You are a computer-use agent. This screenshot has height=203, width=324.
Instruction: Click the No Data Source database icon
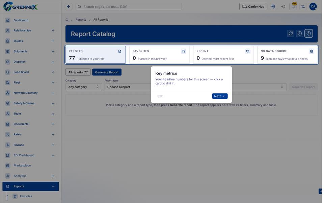pos(312,51)
